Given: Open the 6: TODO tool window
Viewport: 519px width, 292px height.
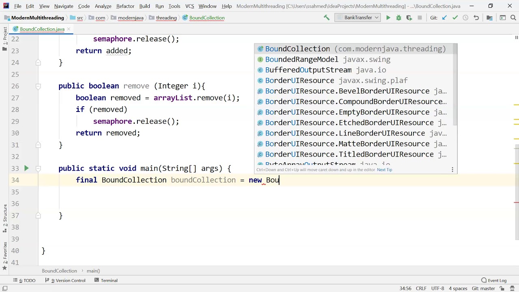Looking at the screenshot, I should pos(25,280).
